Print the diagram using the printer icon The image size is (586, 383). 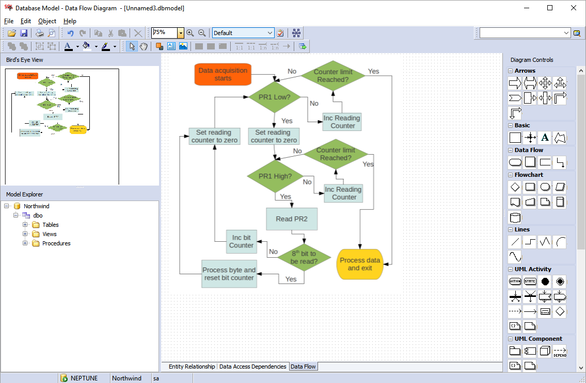[39, 32]
